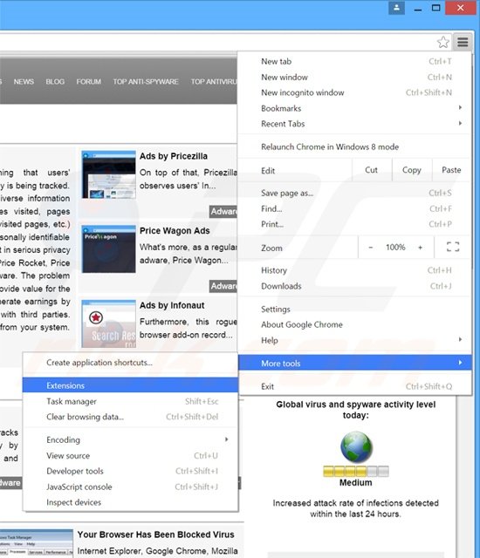480x558 pixels.
Task: Select New window menu item
Action: (354, 78)
